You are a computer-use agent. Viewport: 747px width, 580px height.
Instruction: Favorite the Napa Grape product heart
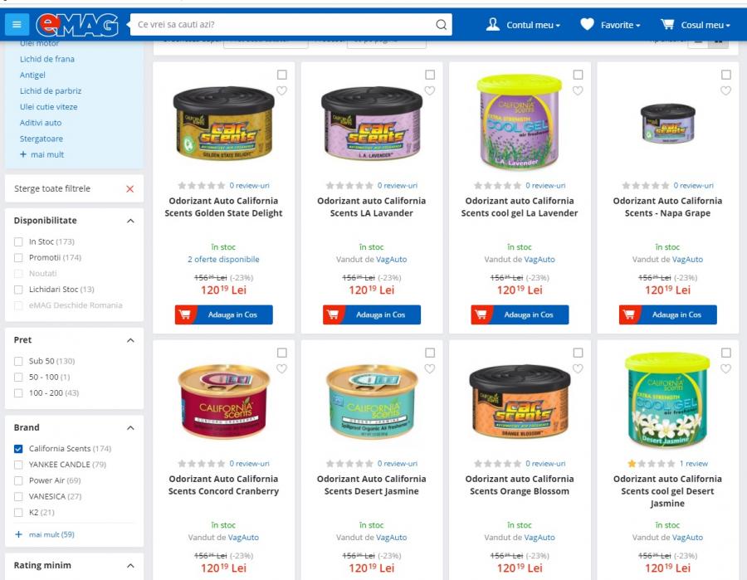pyautogui.click(x=725, y=90)
